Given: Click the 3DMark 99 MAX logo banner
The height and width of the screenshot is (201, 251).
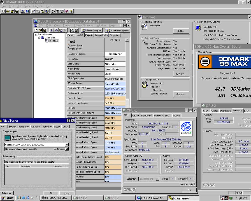Looking at the screenshot, I should click(224, 62).
